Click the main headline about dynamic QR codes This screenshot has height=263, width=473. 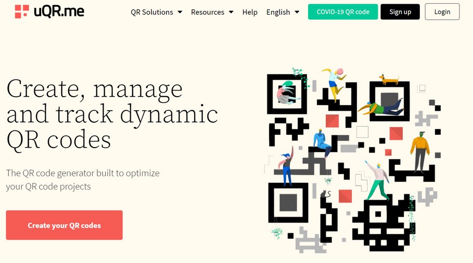coord(112,114)
